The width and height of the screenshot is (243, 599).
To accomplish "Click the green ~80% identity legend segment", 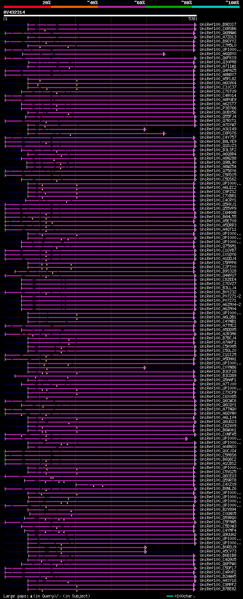I will point(168,7).
